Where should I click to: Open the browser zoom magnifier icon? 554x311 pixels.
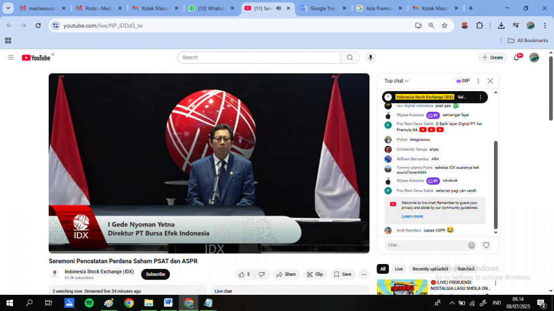pos(431,25)
